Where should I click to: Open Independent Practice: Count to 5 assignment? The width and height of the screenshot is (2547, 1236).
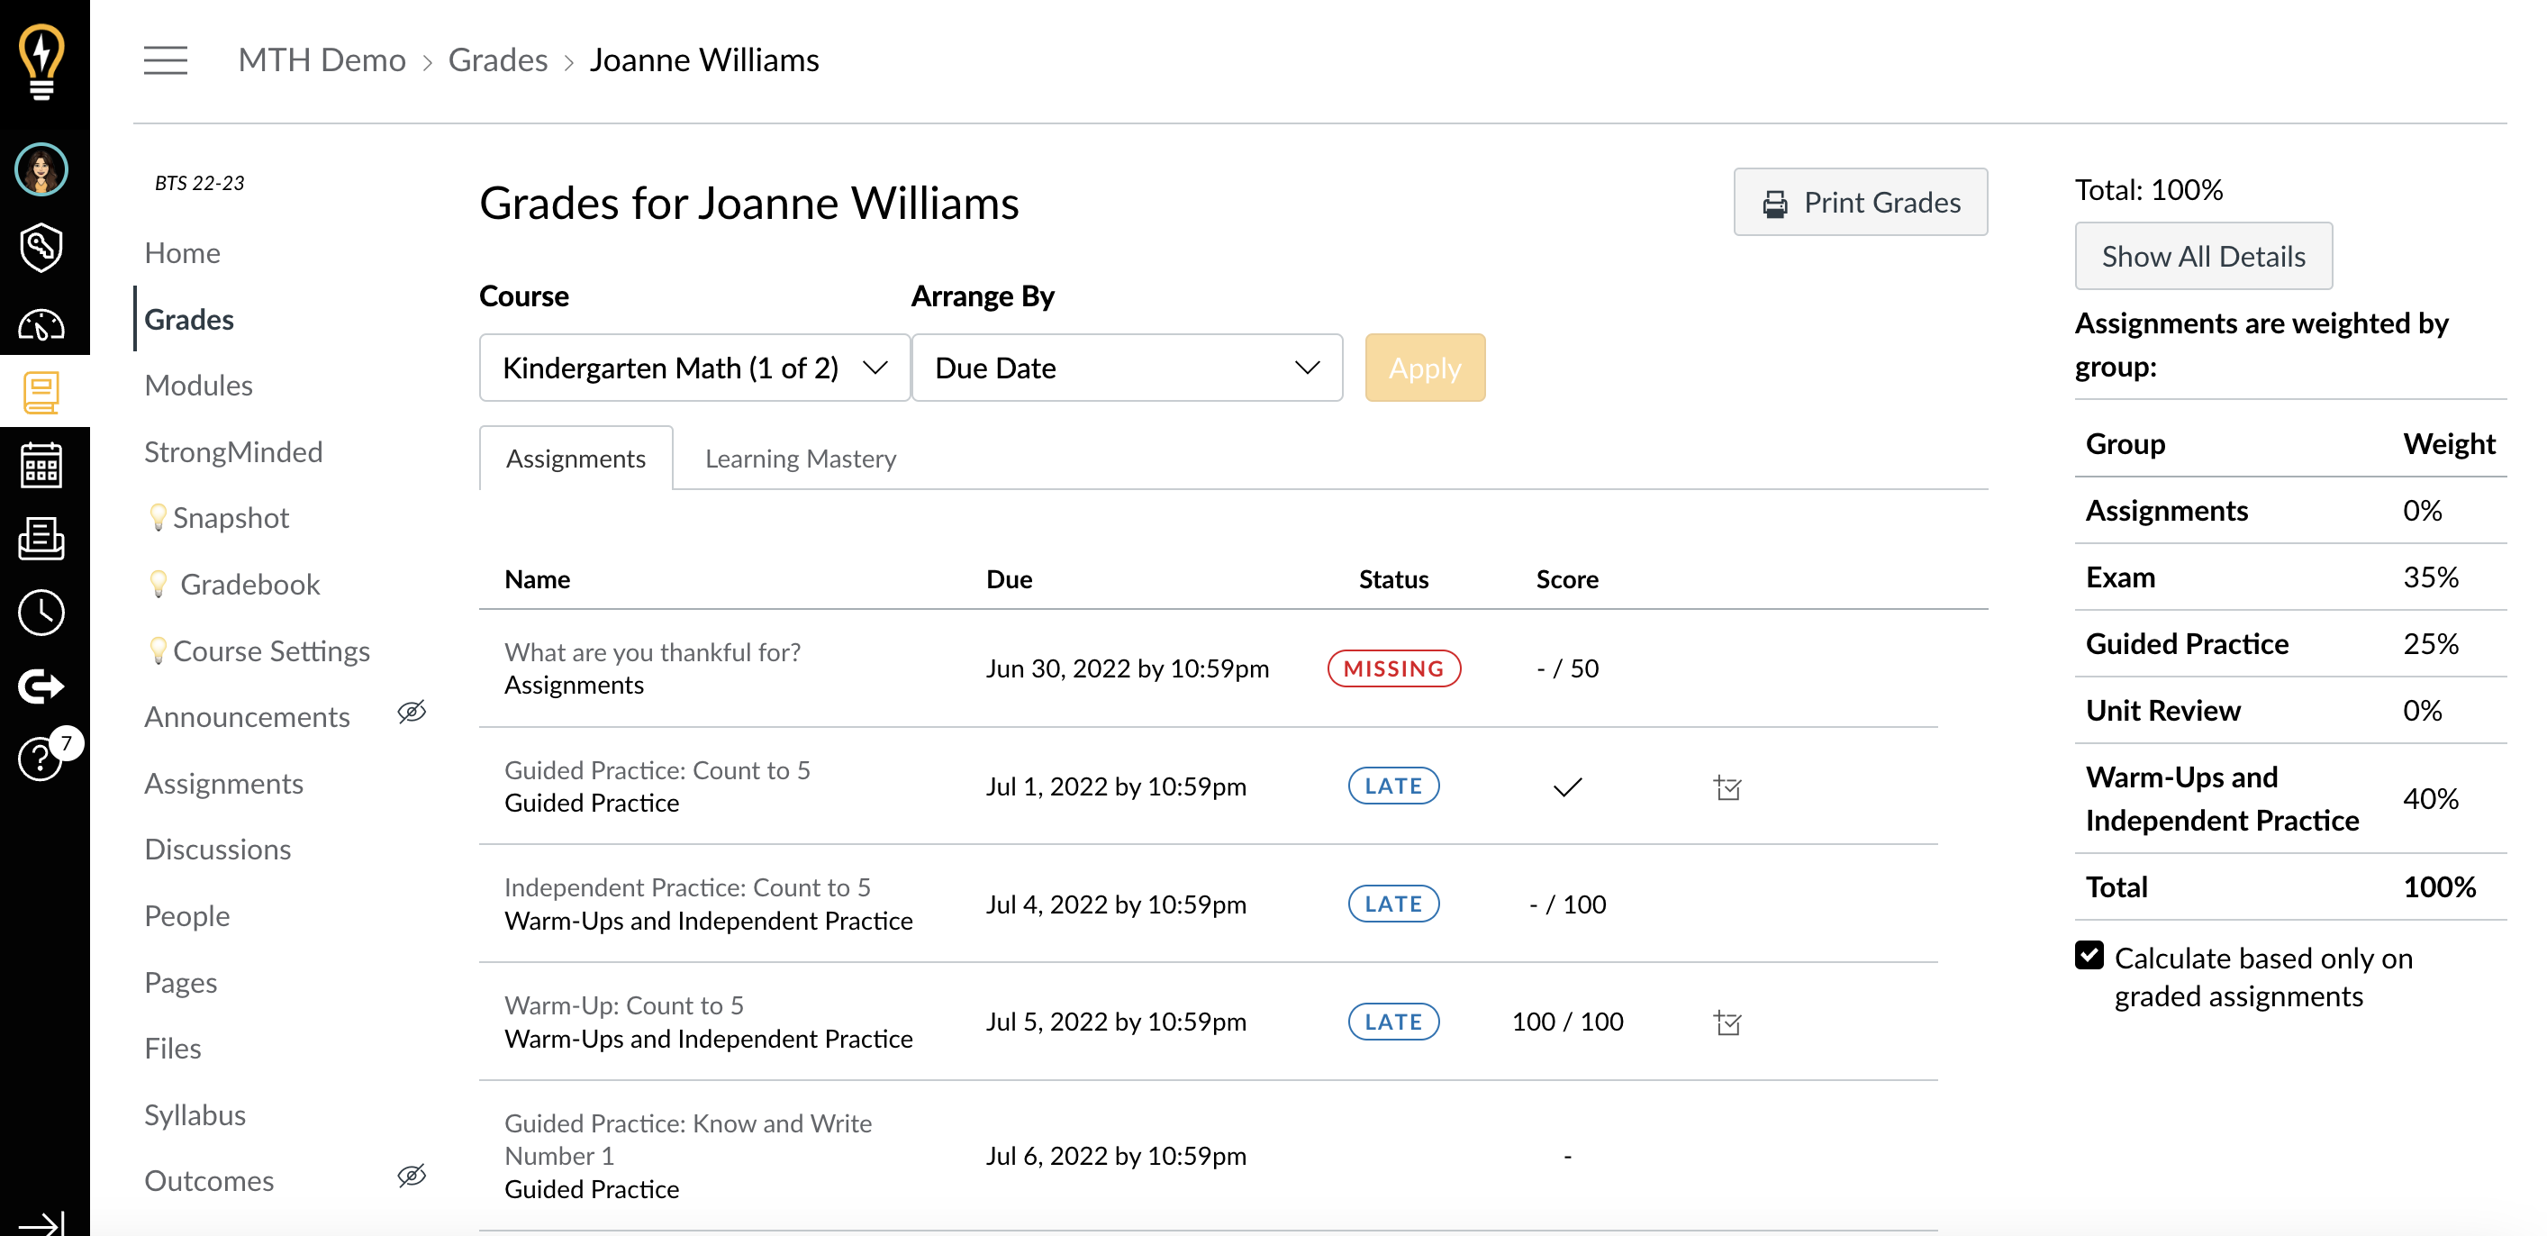click(687, 887)
